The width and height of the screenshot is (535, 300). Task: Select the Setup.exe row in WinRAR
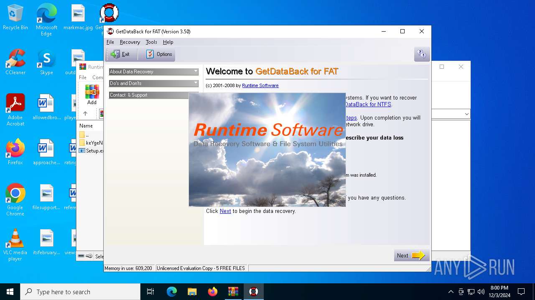click(91, 151)
